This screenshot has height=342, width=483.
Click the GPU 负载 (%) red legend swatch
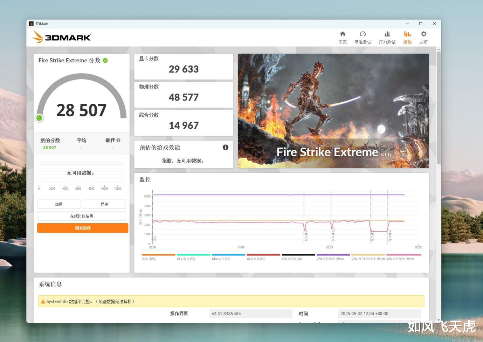point(263,255)
